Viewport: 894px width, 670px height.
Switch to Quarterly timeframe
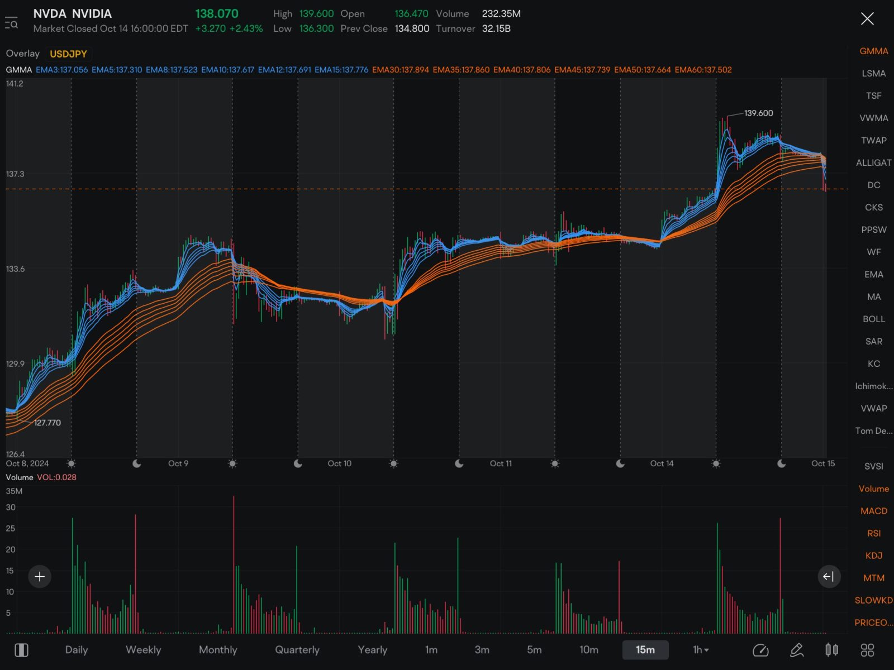click(x=297, y=650)
